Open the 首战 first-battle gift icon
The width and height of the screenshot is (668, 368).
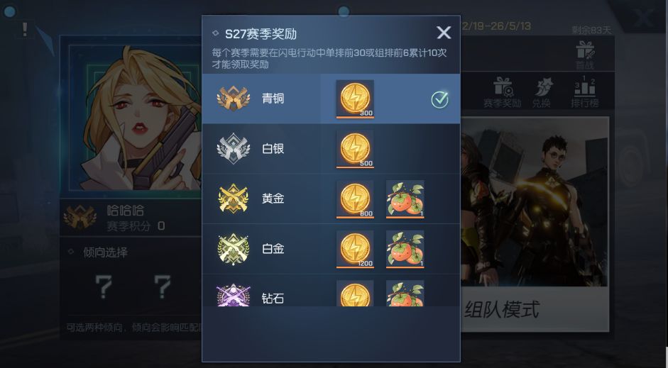coord(585,55)
